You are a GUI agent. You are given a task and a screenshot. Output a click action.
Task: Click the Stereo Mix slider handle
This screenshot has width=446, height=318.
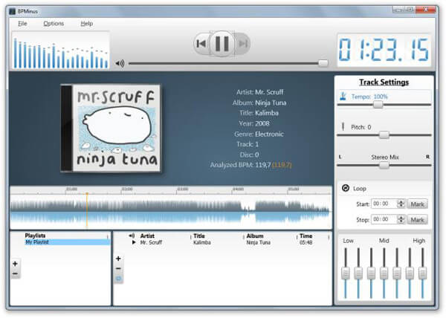[384, 166]
